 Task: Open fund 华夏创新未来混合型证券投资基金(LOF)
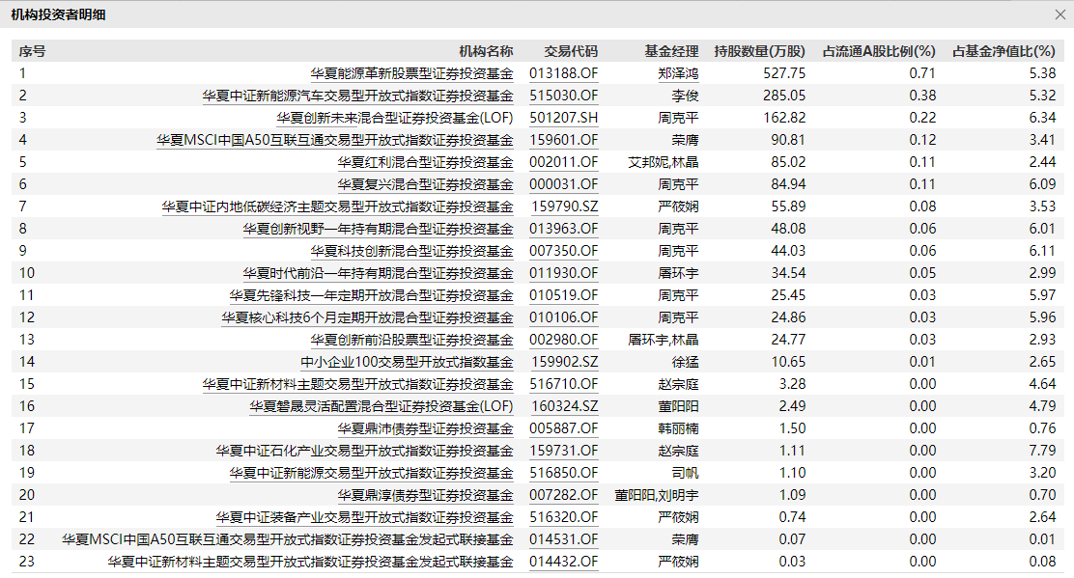tap(394, 118)
